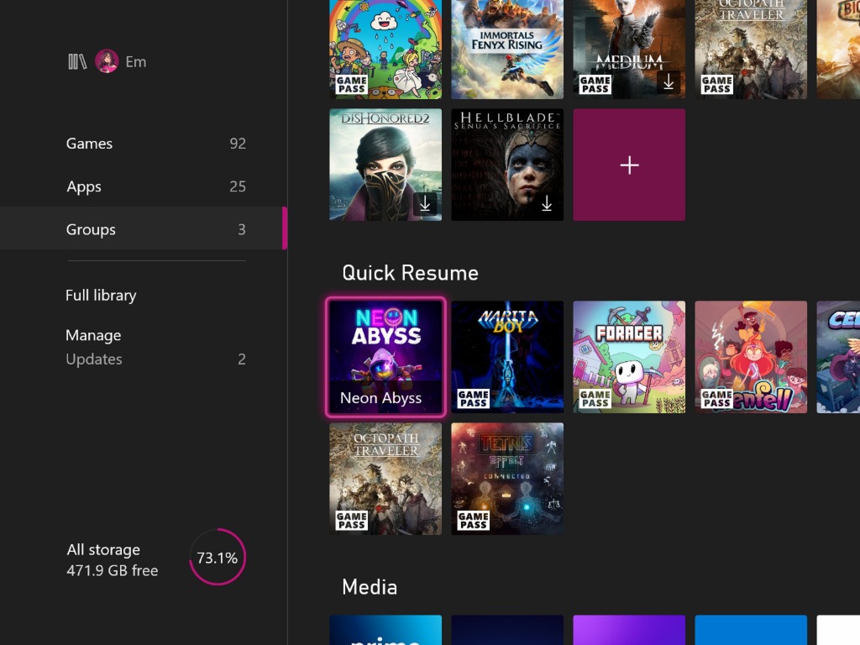Image resolution: width=860 pixels, height=645 pixels.
Task: Click the Em profile avatar
Action: click(107, 61)
